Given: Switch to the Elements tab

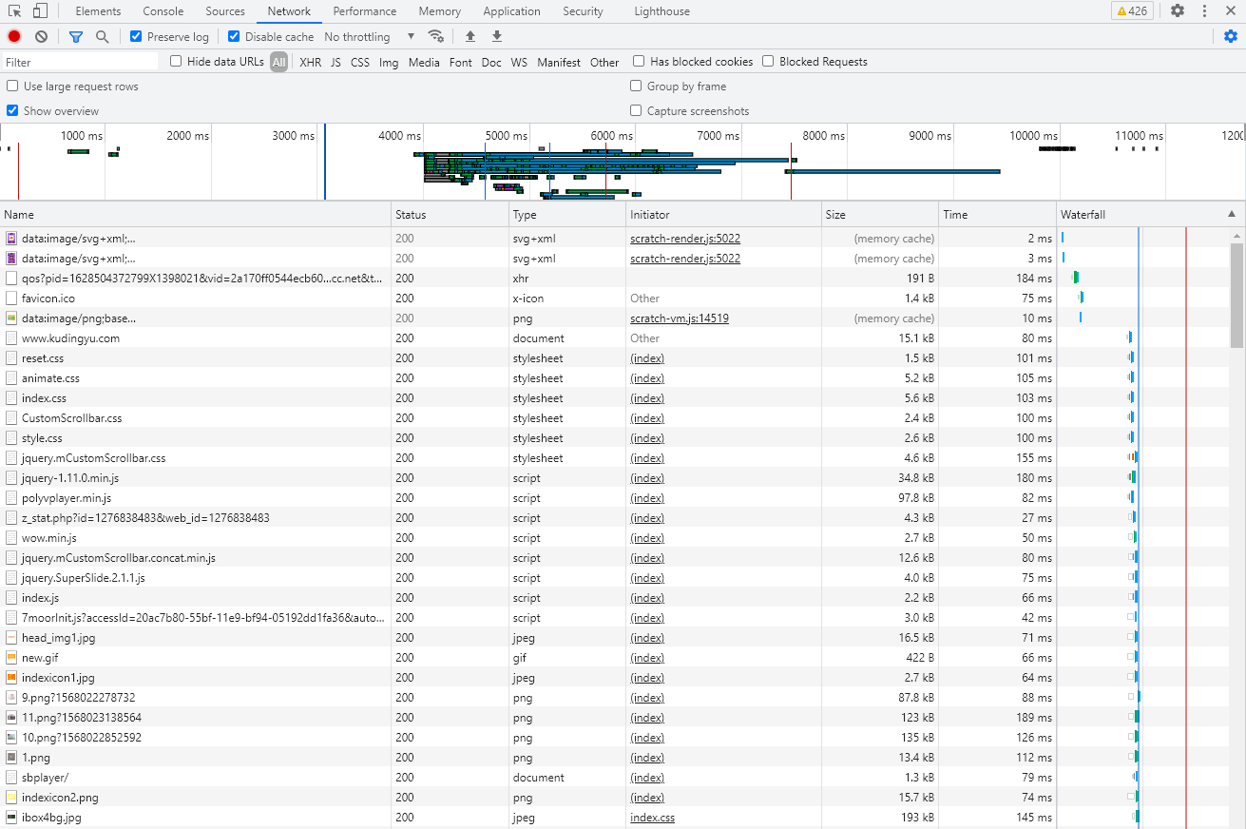Looking at the screenshot, I should pyautogui.click(x=98, y=11).
